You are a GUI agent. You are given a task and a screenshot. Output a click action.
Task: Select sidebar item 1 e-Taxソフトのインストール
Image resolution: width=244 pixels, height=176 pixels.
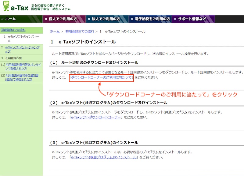pyautogui.click(x=21, y=39)
